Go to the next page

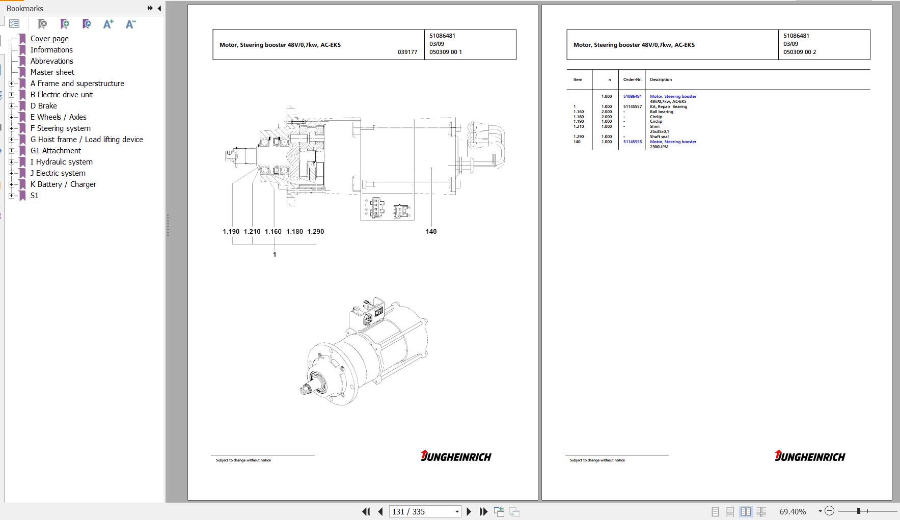(469, 511)
